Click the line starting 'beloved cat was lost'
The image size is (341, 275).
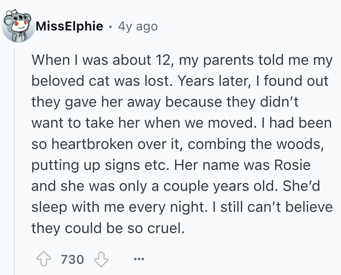tap(180, 81)
